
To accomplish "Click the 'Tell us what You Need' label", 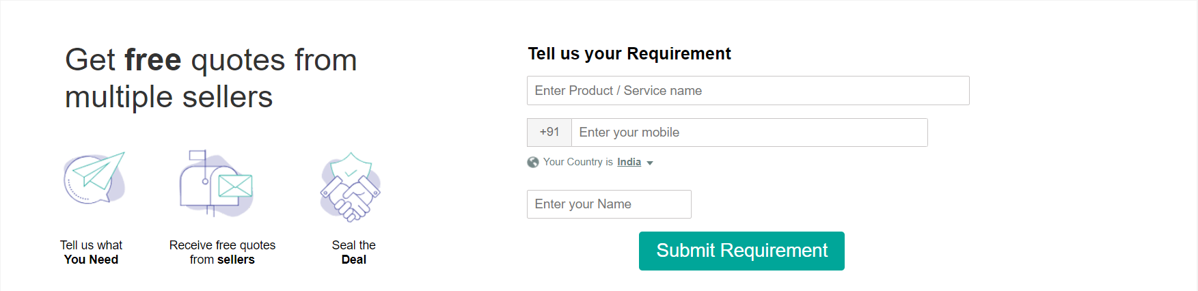I will point(91,252).
